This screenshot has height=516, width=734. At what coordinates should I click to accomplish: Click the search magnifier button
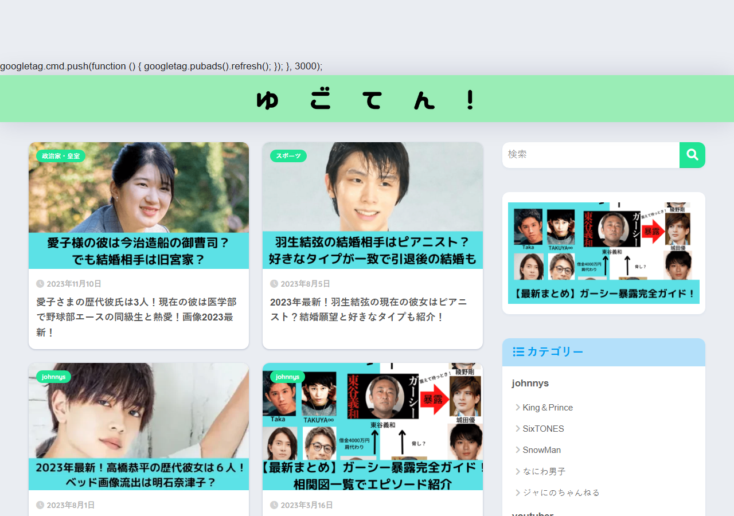(692, 155)
